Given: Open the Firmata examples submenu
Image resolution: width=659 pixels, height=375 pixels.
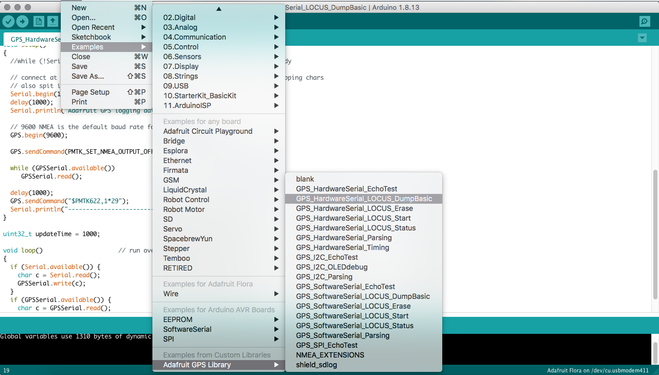Looking at the screenshot, I should tap(219, 170).
